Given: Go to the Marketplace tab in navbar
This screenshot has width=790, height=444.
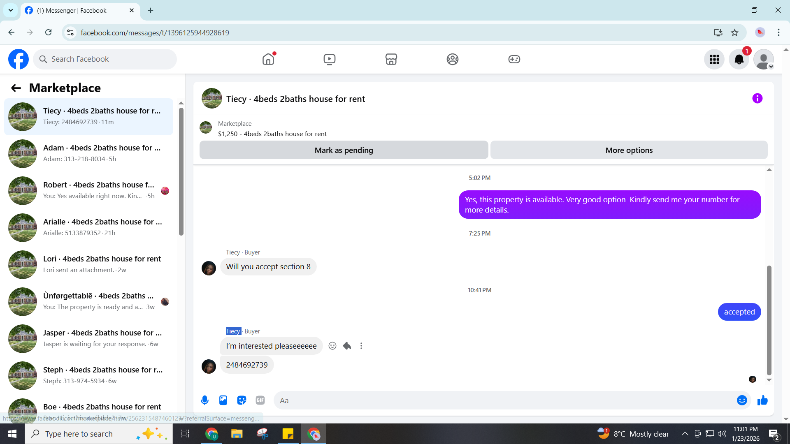Looking at the screenshot, I should (391, 59).
